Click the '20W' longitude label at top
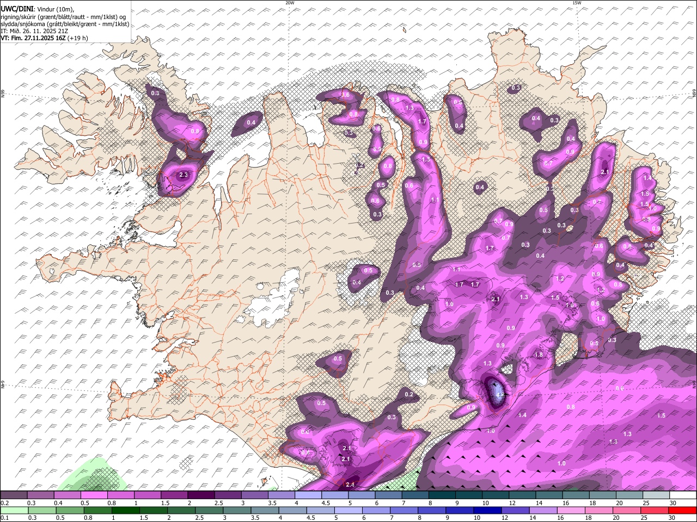The width and height of the screenshot is (697, 522). [x=290, y=3]
